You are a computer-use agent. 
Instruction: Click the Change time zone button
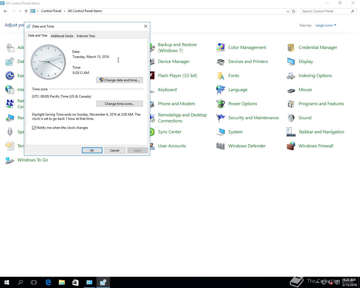pyautogui.click(x=120, y=104)
